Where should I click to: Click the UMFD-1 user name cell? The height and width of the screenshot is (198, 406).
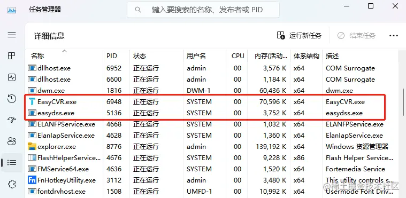point(200,192)
